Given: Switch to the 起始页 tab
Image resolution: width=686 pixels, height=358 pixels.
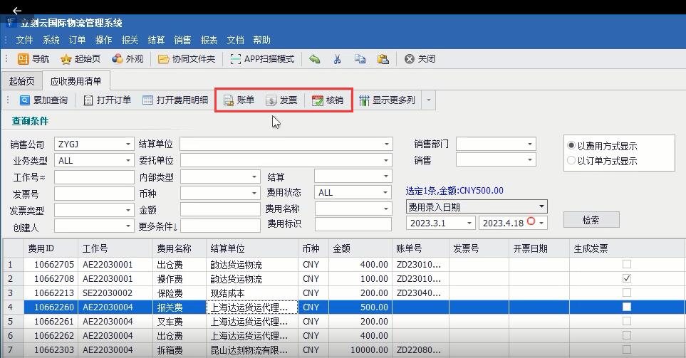Looking at the screenshot, I should (21, 81).
